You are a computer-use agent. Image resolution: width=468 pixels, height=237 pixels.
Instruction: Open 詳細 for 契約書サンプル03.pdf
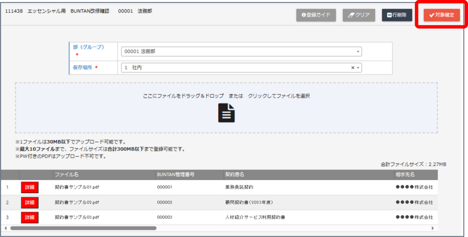(x=30, y=217)
